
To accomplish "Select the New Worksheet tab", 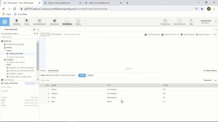I will coord(11,29).
